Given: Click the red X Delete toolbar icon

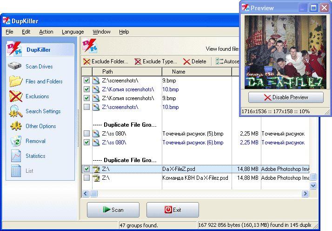Looking at the screenshot, I should [186, 62].
